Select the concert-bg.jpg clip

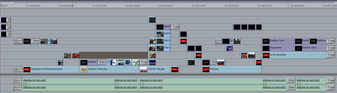[x=155, y=69]
